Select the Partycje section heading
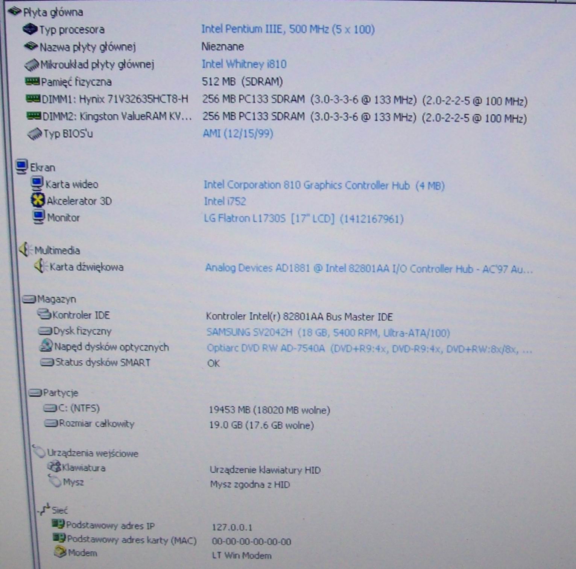This screenshot has width=576, height=569. pos(61,393)
